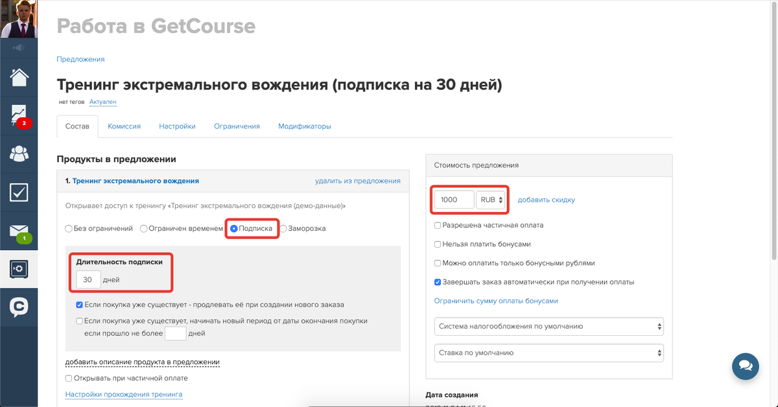
Task: Open the tasks checkmark icon in sidebar
Action: coord(19,192)
